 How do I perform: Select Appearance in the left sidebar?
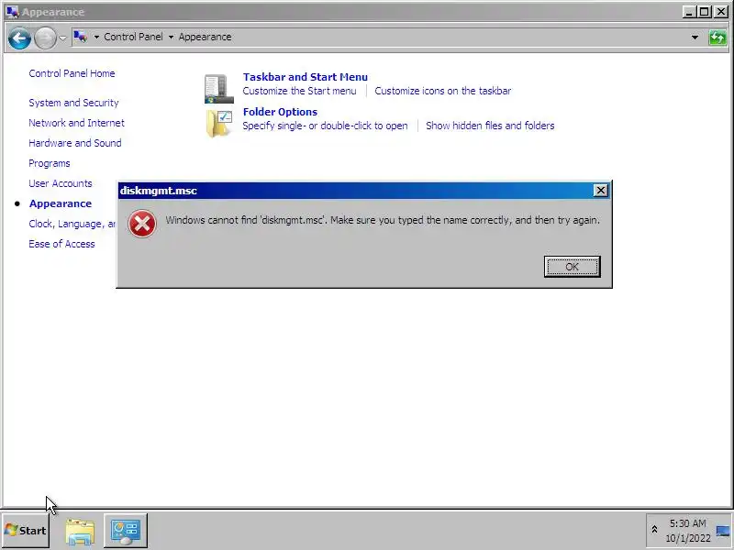pos(61,203)
